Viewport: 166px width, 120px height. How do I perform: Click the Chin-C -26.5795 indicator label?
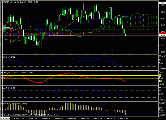(x=8, y=57)
